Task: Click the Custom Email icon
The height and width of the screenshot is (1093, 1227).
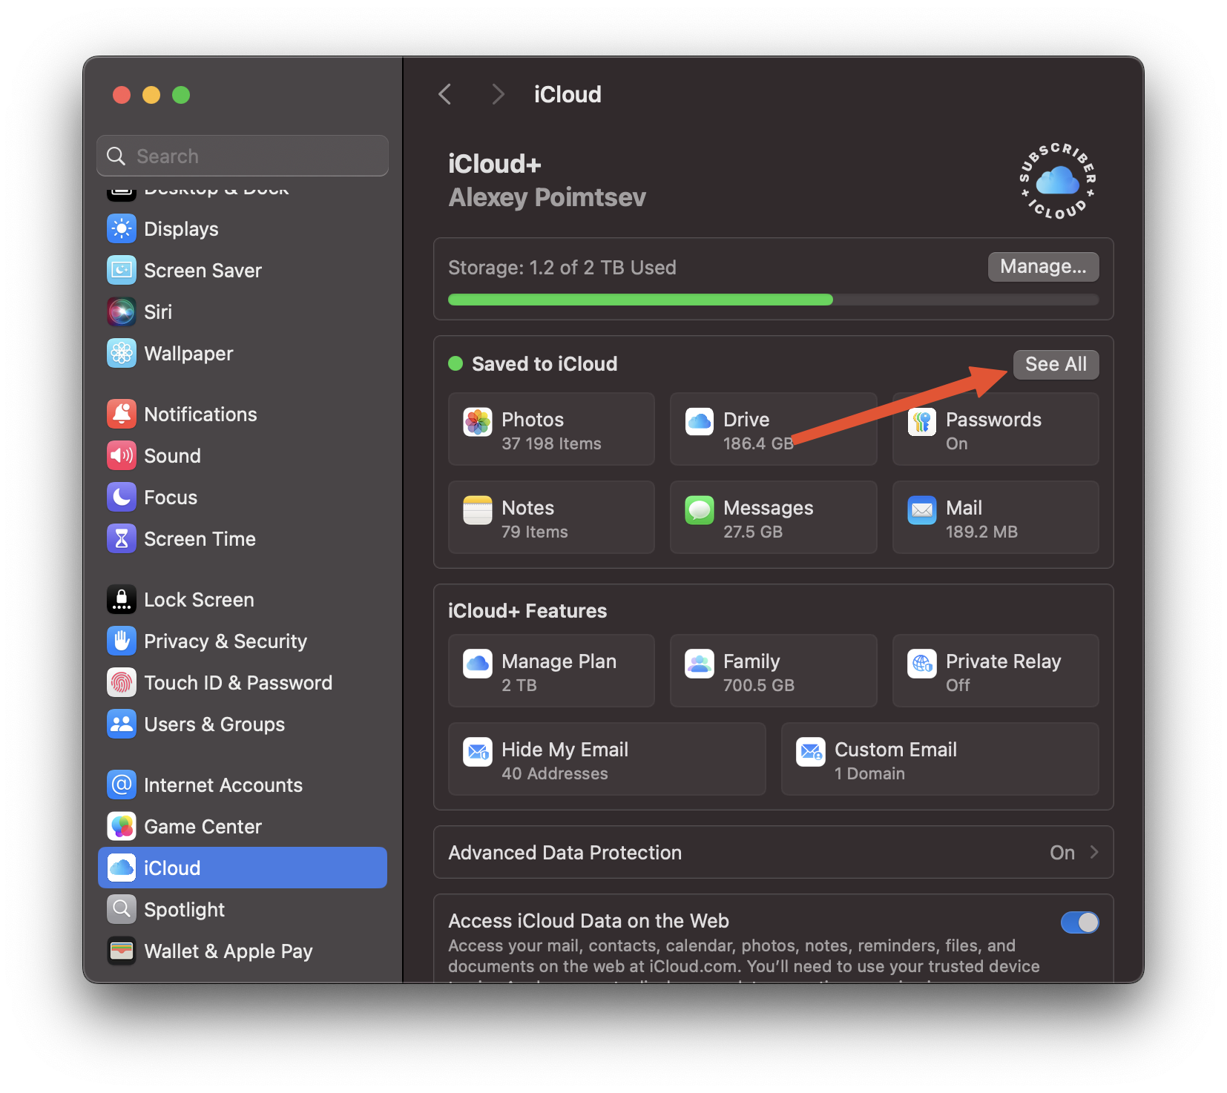Action: 811,753
